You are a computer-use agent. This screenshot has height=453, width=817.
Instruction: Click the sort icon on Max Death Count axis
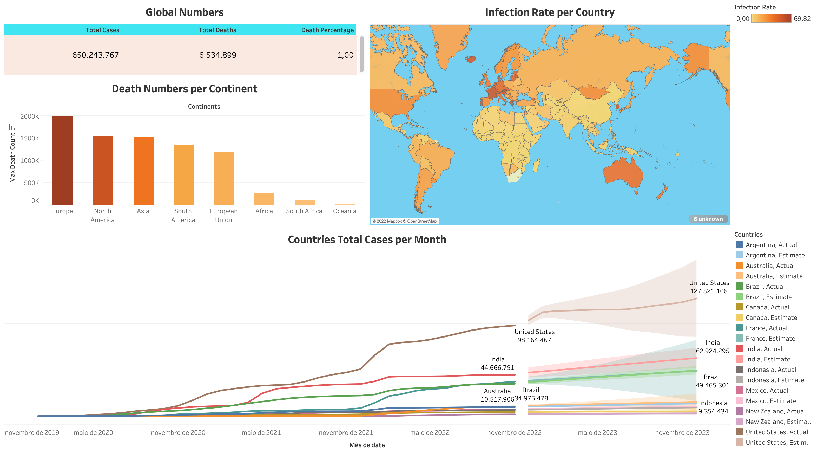coord(12,127)
